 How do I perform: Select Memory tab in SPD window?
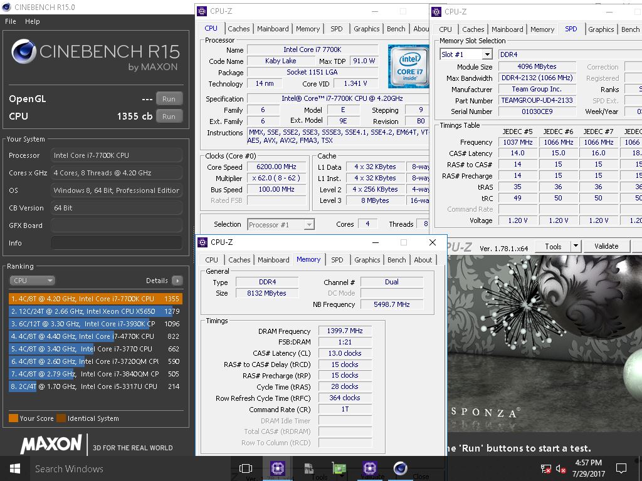542,29
